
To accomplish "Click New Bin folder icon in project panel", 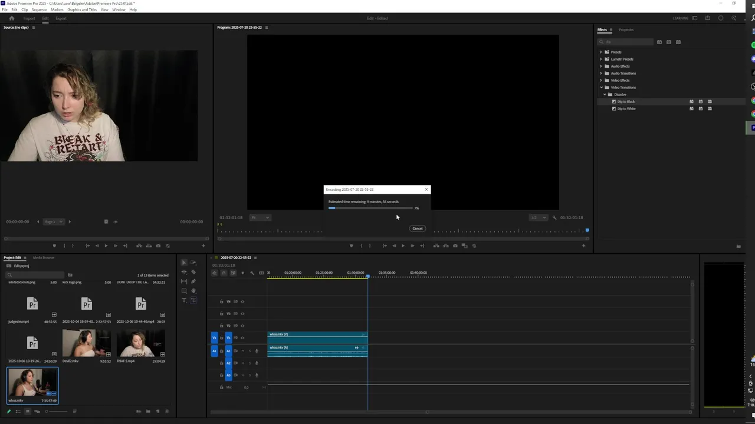I will click(x=148, y=411).
